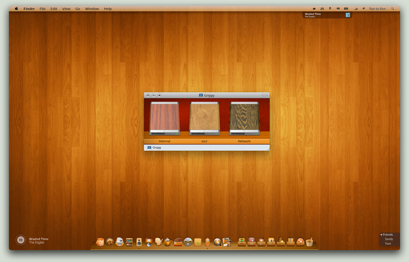The image size is (409, 262).
Task: Open the Edit menu
Action: pos(54,8)
